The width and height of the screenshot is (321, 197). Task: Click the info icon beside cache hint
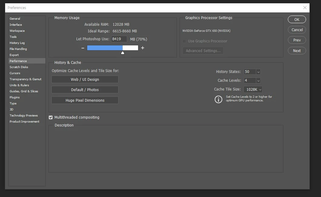coord(218,100)
